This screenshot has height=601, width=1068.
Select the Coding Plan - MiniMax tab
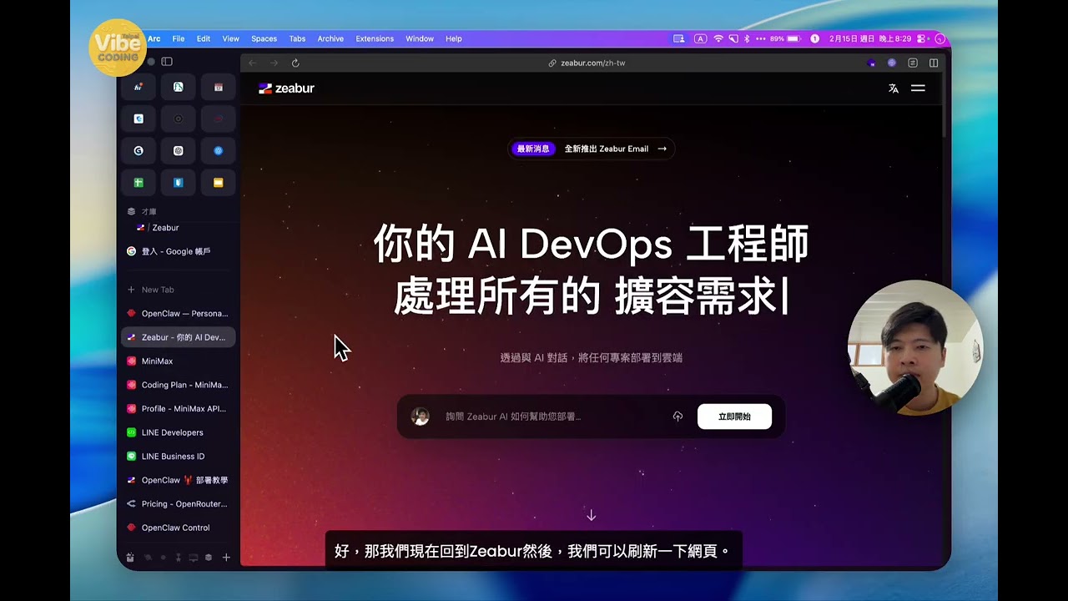click(x=179, y=385)
